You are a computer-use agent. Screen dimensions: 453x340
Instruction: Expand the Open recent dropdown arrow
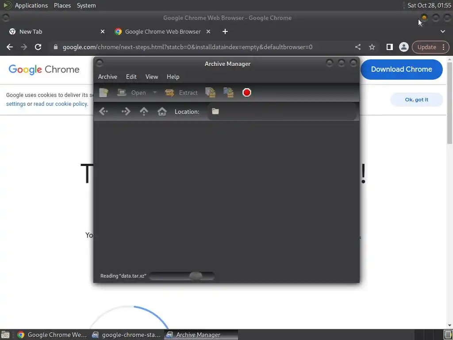(x=155, y=93)
